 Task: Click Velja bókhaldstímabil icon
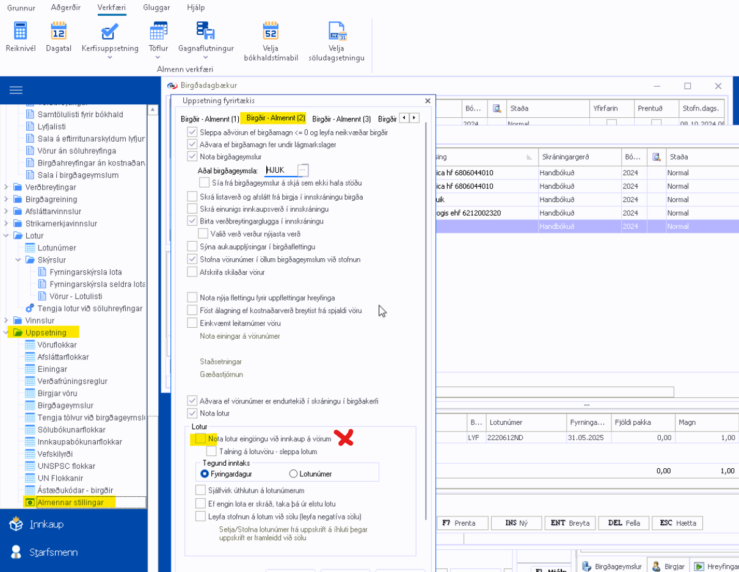271,31
